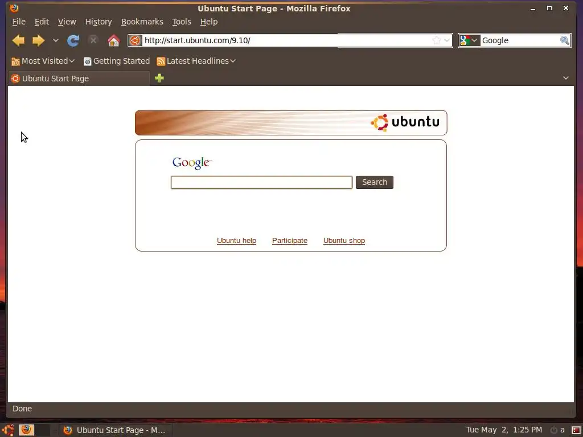Go back with the Back arrow
This screenshot has height=437, width=583.
pyautogui.click(x=18, y=40)
